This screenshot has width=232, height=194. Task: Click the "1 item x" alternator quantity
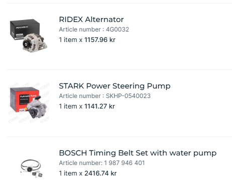pyautogui.click(x=71, y=40)
